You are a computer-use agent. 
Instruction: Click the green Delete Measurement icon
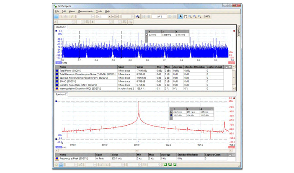175,165
